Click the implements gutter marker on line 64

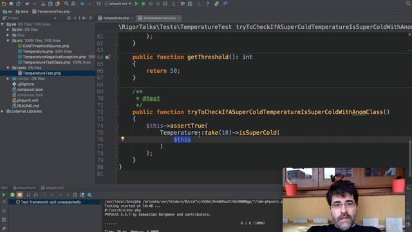(x=108, y=57)
